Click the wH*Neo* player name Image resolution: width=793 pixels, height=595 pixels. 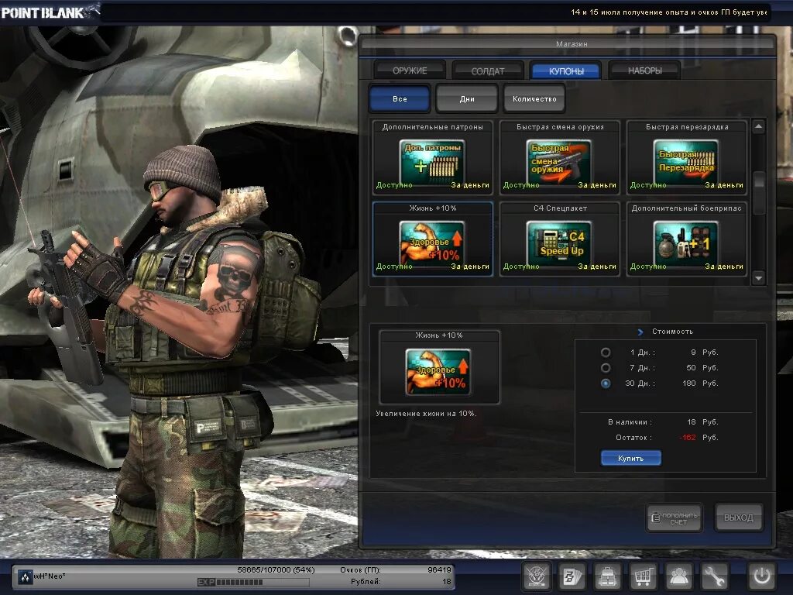tap(50, 576)
